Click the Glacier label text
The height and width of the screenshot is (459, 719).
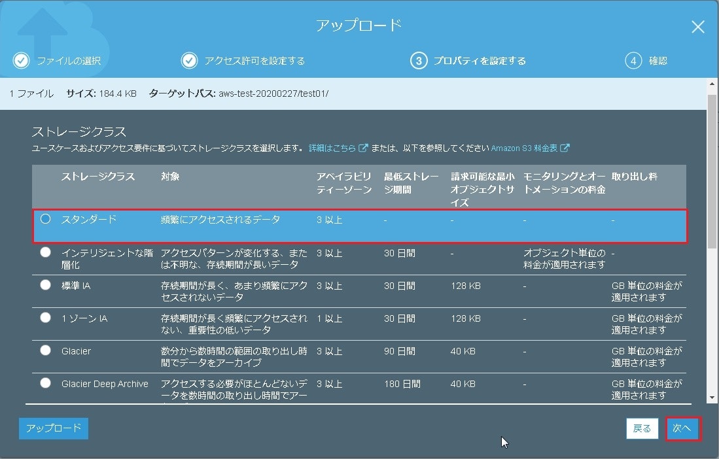pyautogui.click(x=76, y=351)
